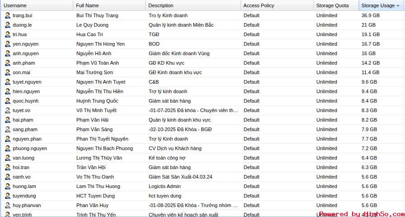Select the user icon for tri.hua
The image size is (405, 217).
pyautogui.click(x=7, y=34)
